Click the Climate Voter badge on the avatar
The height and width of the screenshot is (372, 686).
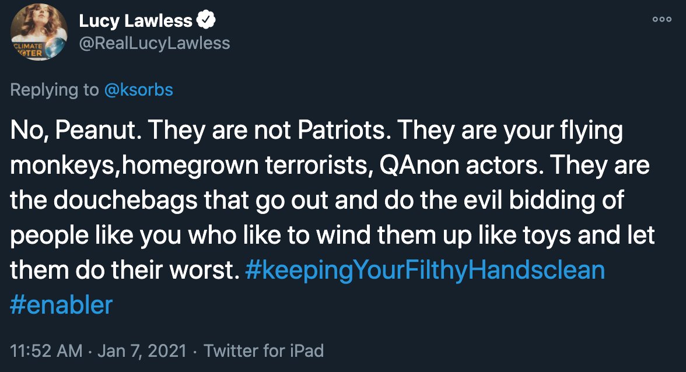click(28, 48)
